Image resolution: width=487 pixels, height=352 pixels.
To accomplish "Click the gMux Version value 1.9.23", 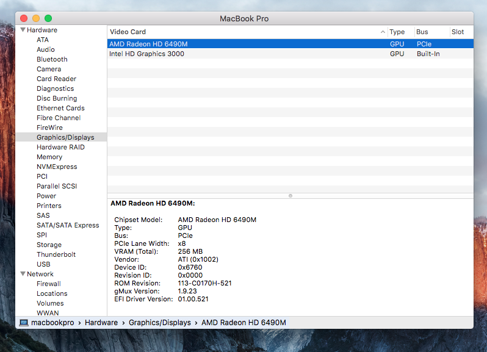I will click(187, 291).
